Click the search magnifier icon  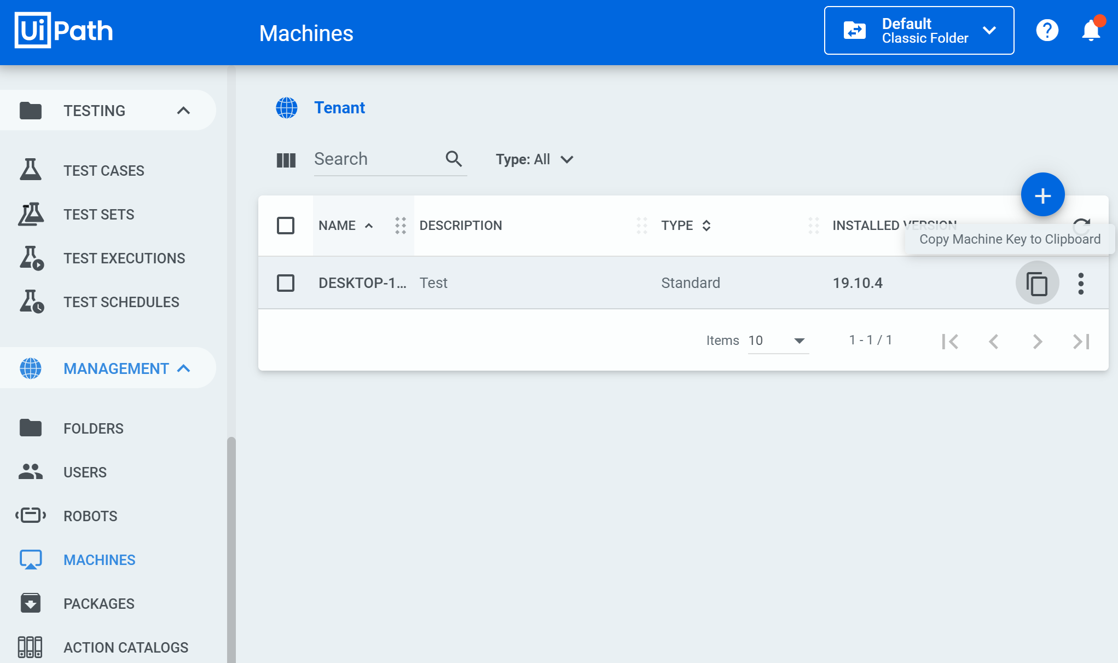(x=454, y=159)
